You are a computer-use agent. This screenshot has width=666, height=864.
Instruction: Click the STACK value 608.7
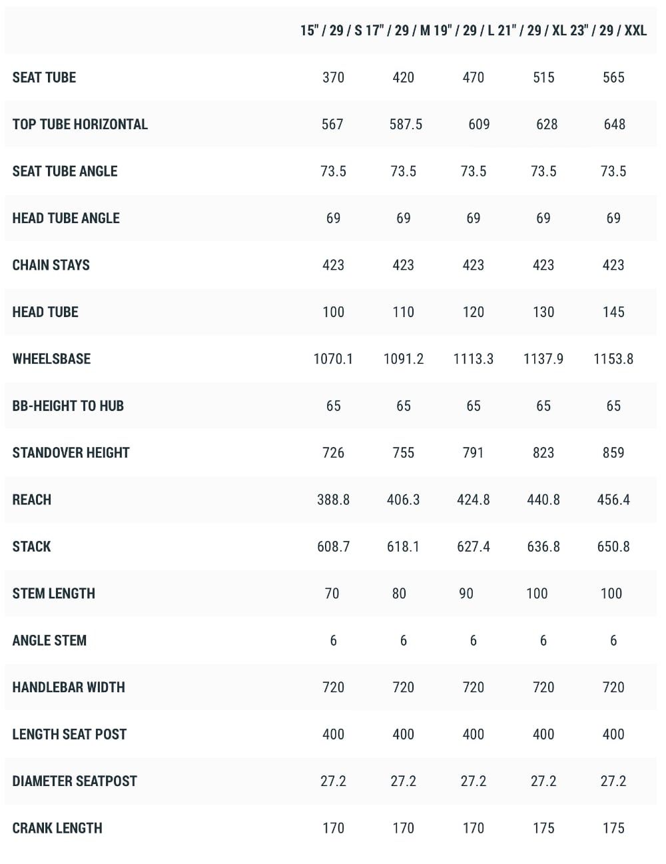(333, 547)
